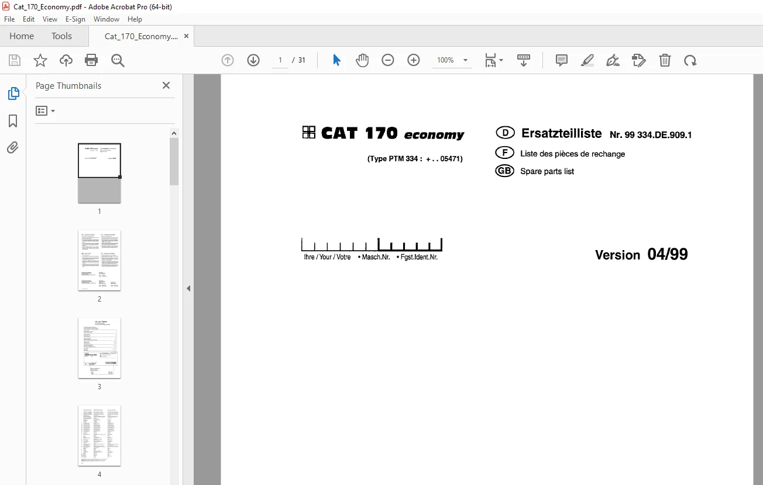Open the View menu
Viewport: 763px width, 485px height.
(50, 19)
